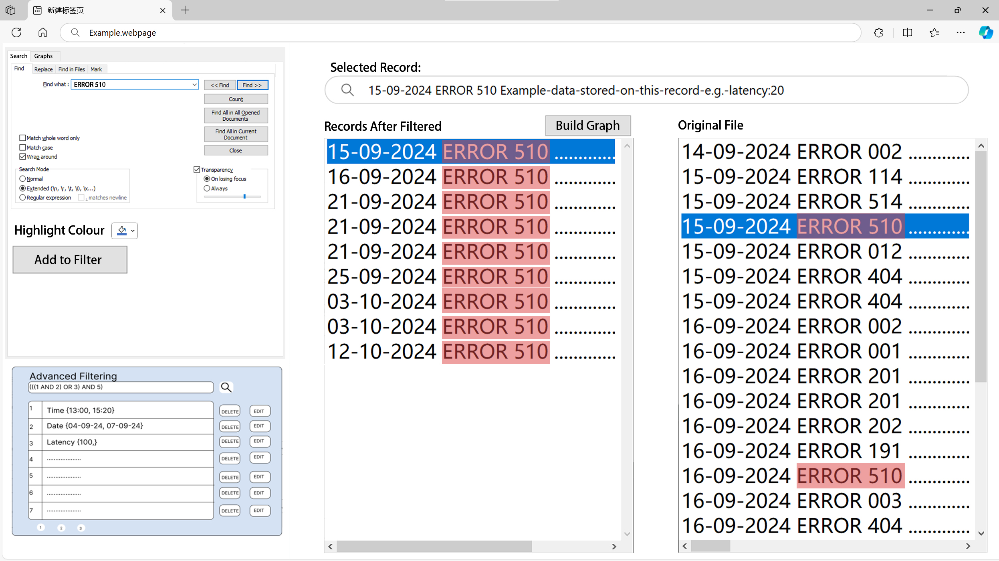Select Regular expression search mode
999x561 pixels.
22,198
